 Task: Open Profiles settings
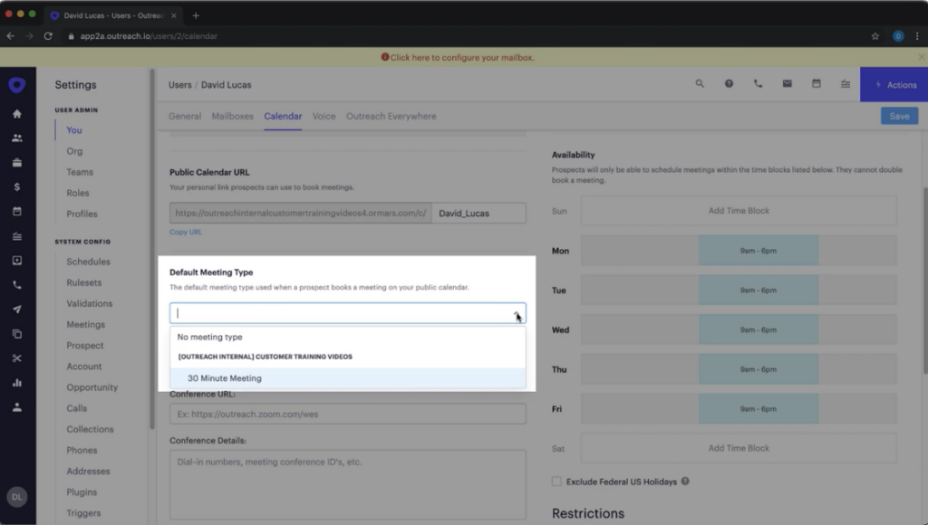pos(82,214)
